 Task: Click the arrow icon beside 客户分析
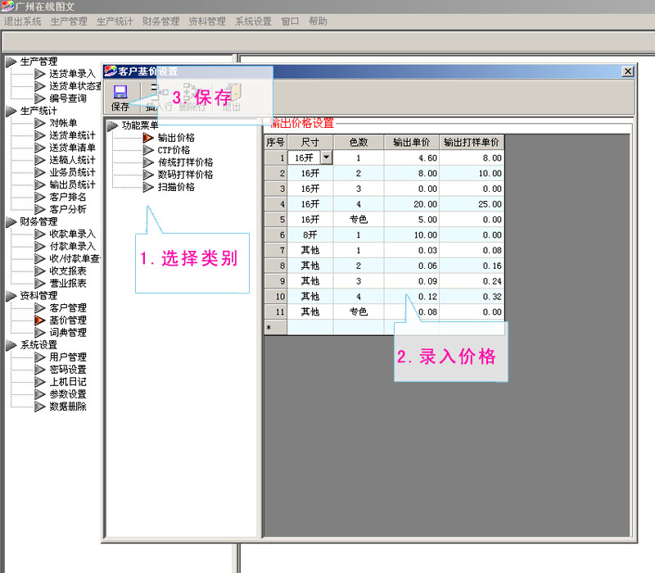click(40, 210)
